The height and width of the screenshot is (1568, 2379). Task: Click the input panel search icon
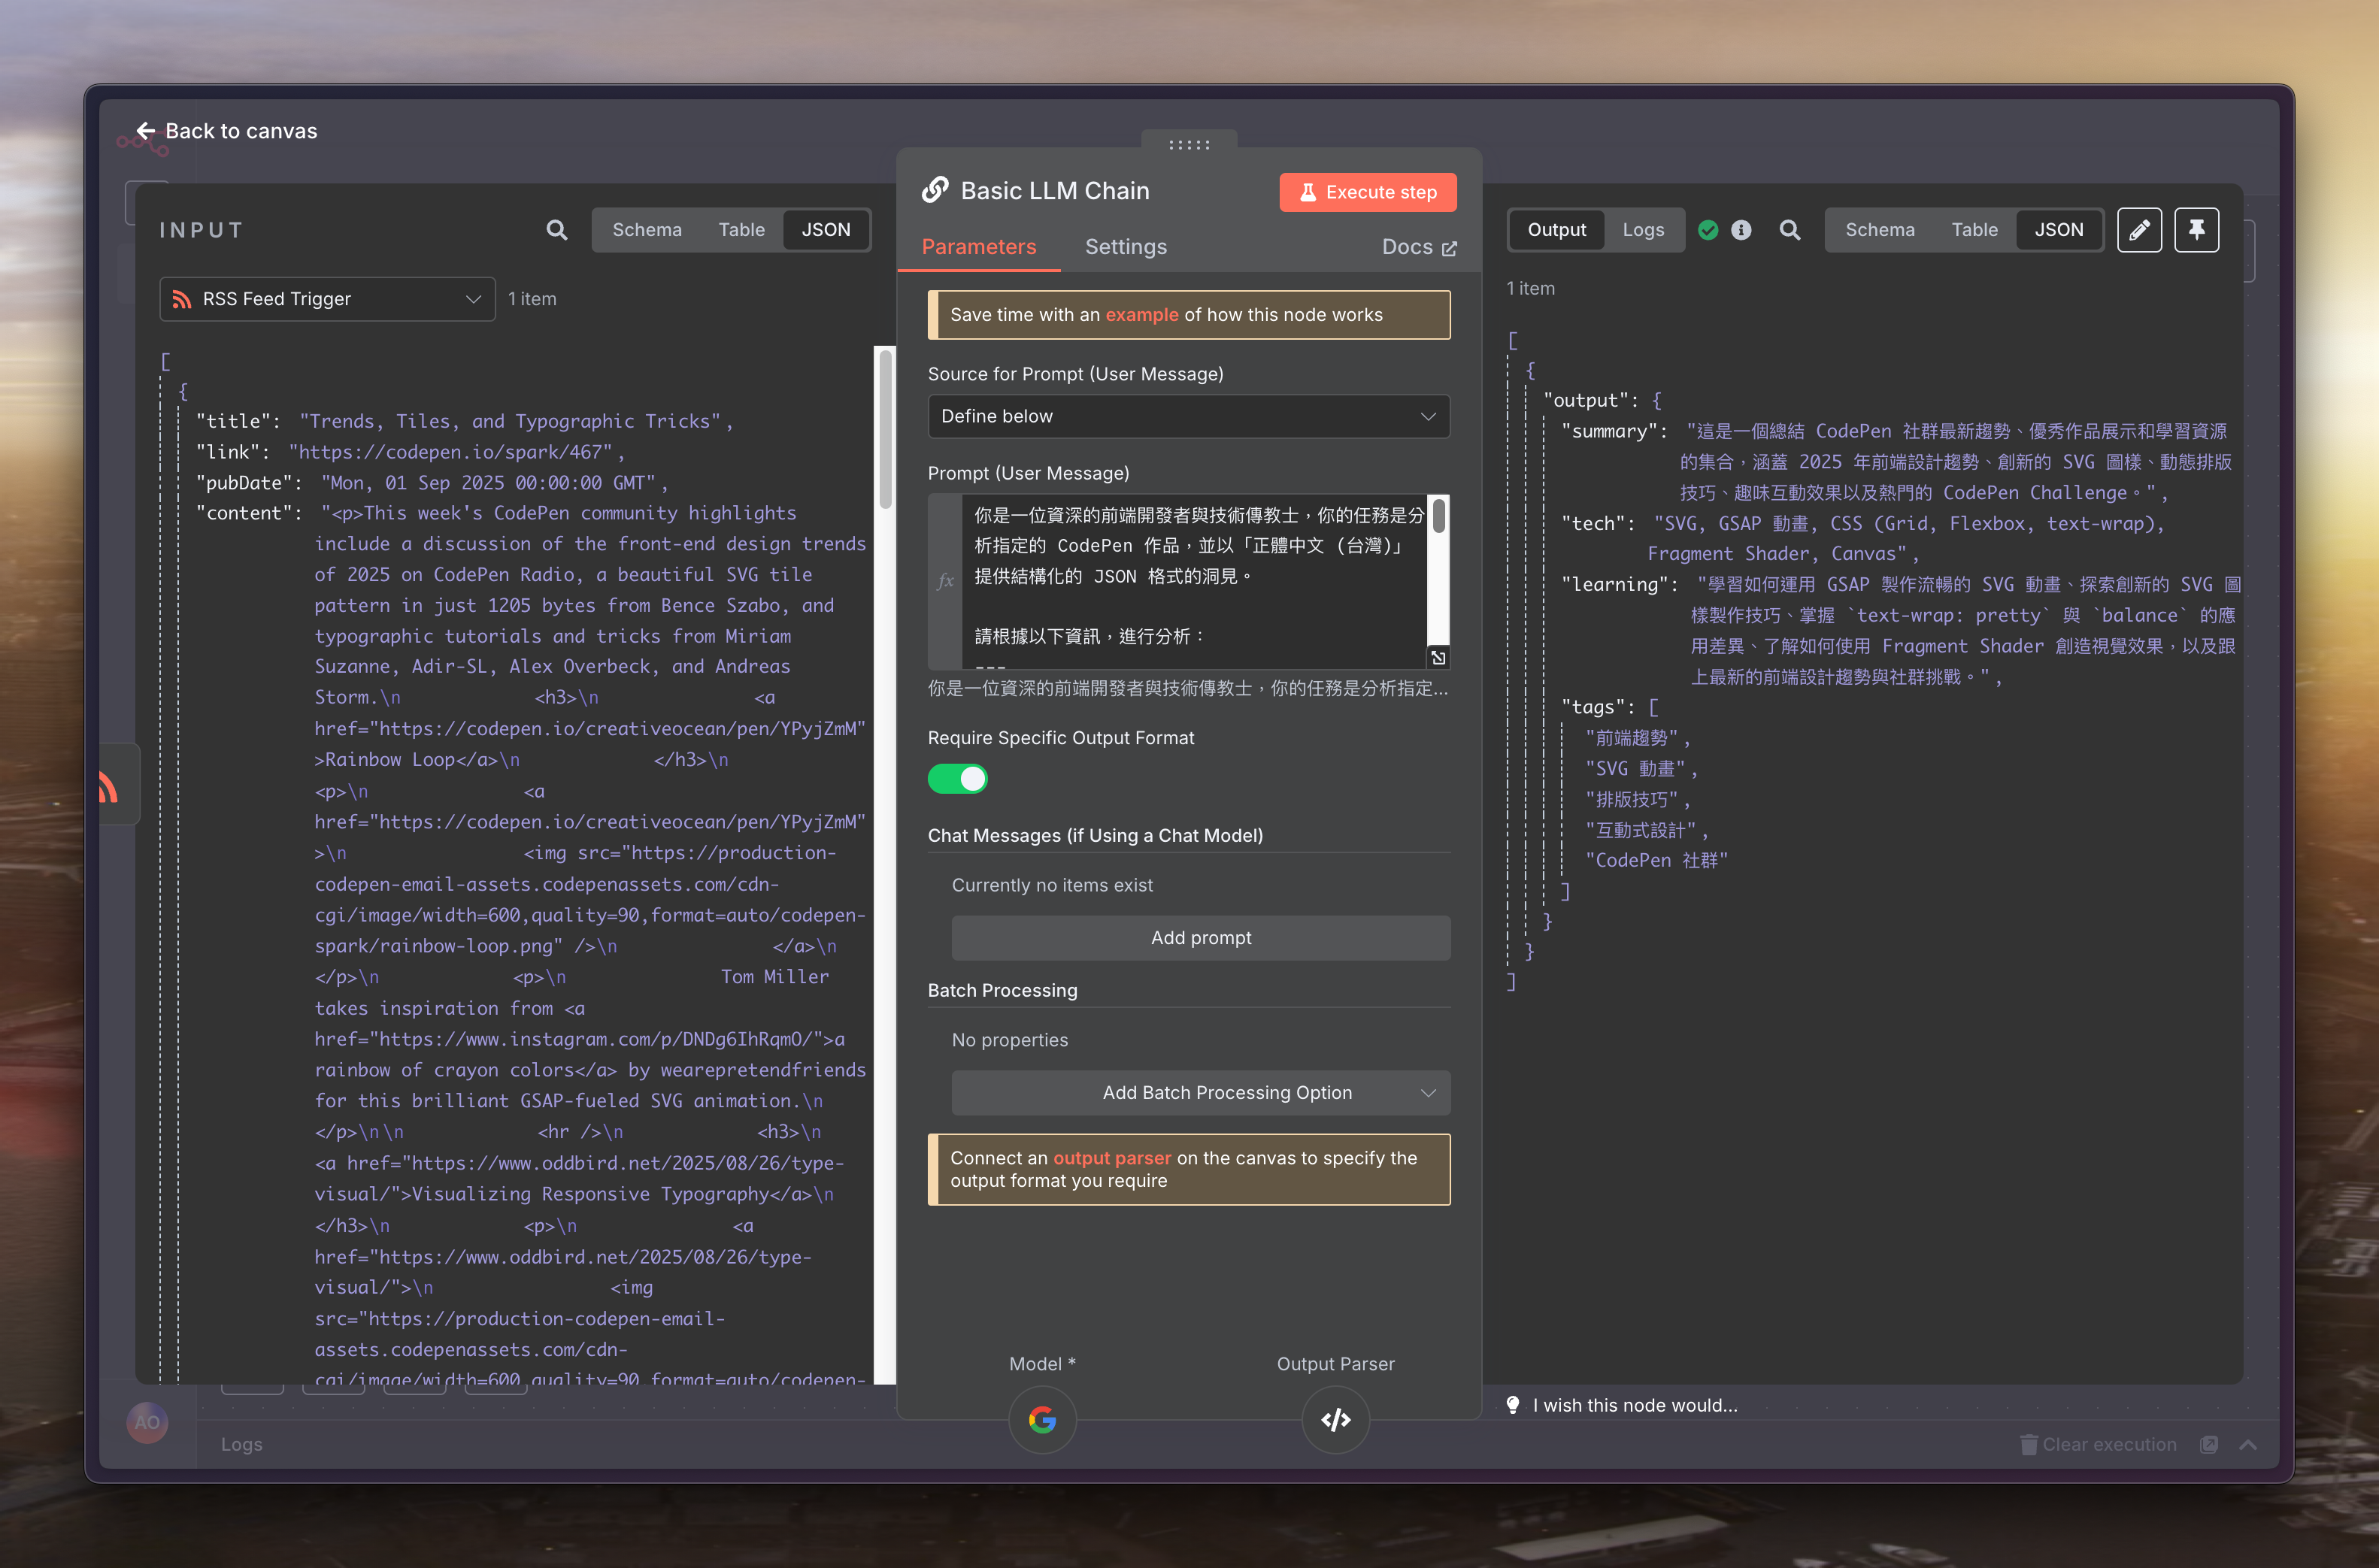point(557,230)
